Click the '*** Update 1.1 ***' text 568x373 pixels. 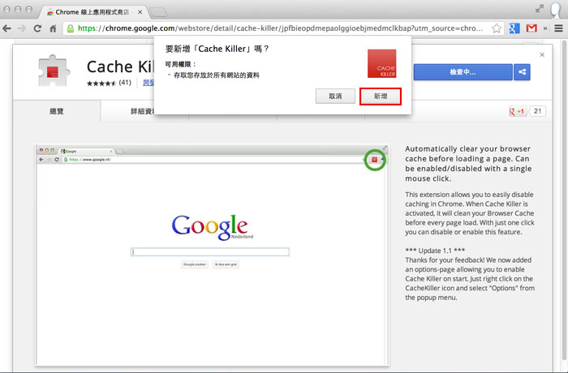point(435,251)
